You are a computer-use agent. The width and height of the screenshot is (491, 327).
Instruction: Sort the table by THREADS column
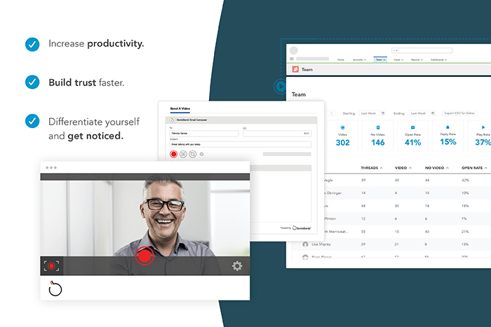[x=372, y=168]
